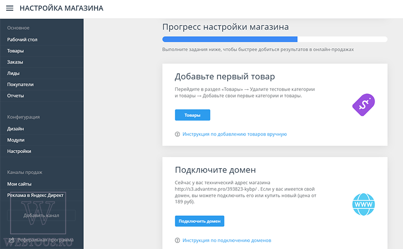Click the НАСТРОЙКА МАГАЗИНА page title

tap(61, 8)
